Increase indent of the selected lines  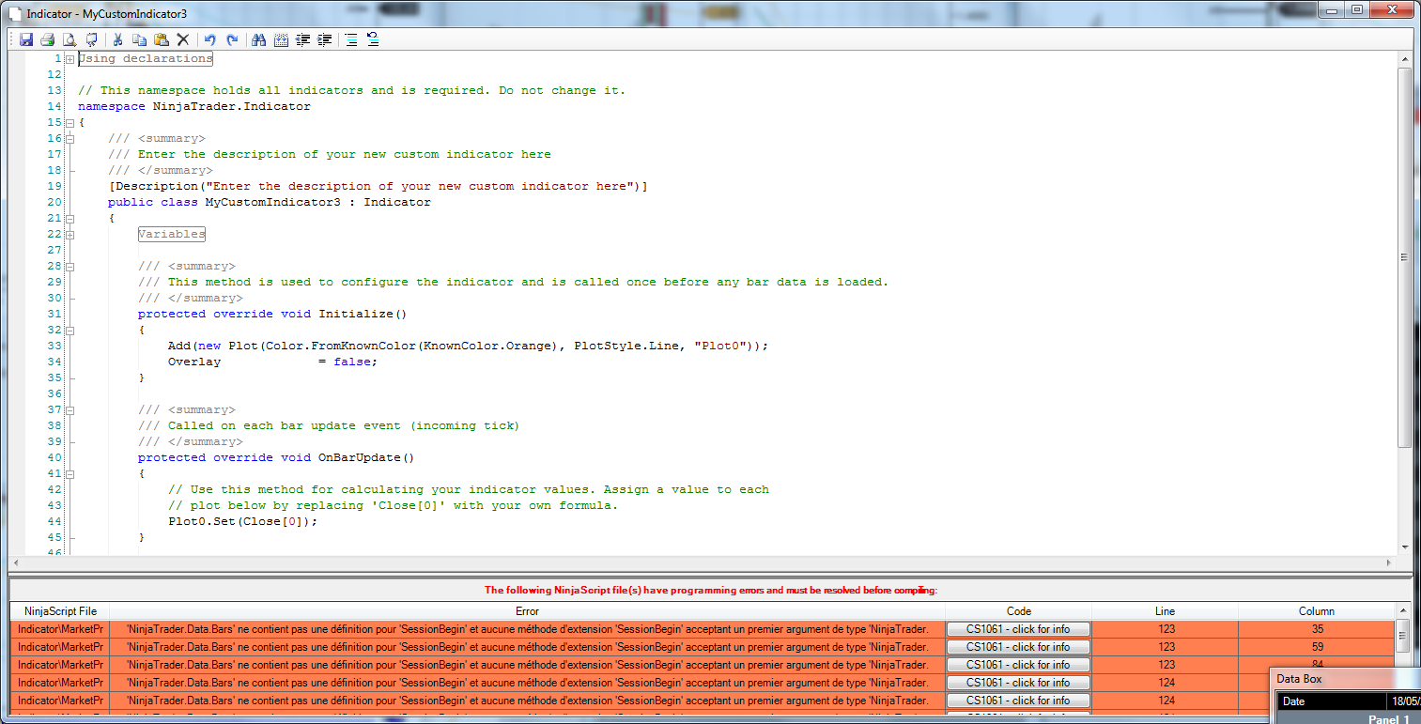point(325,39)
